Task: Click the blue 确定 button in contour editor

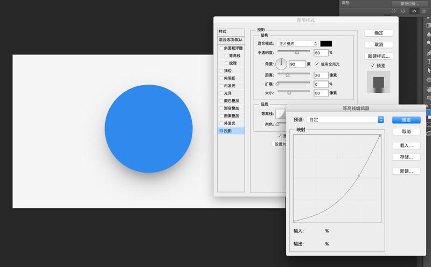Action: click(406, 120)
